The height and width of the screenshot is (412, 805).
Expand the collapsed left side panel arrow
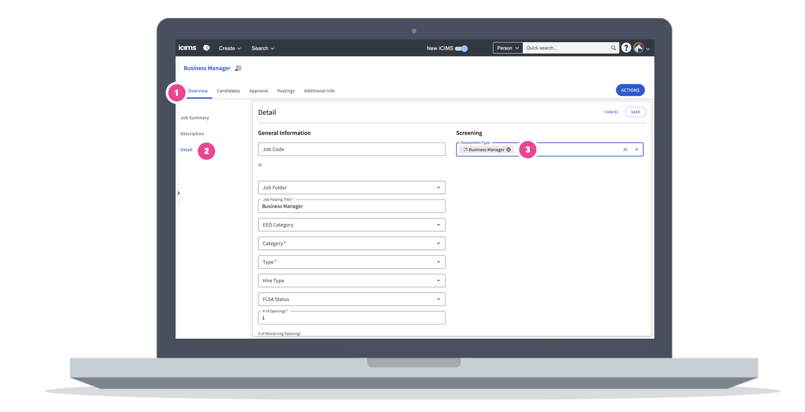[x=179, y=193]
